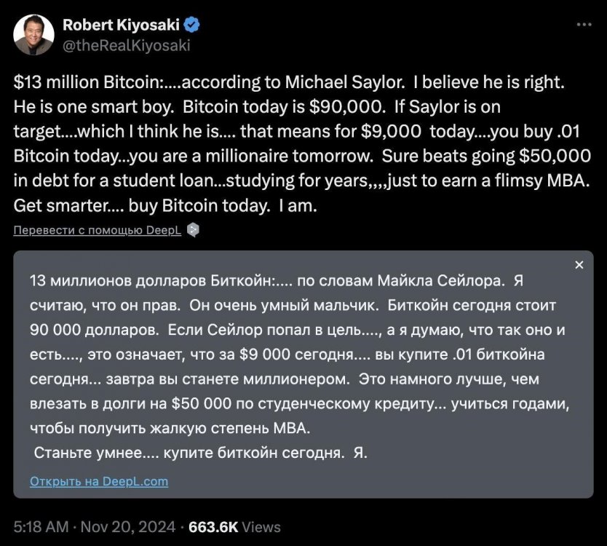
Task: Open the @theRealKiyosaki handle link
Action: 126,45
